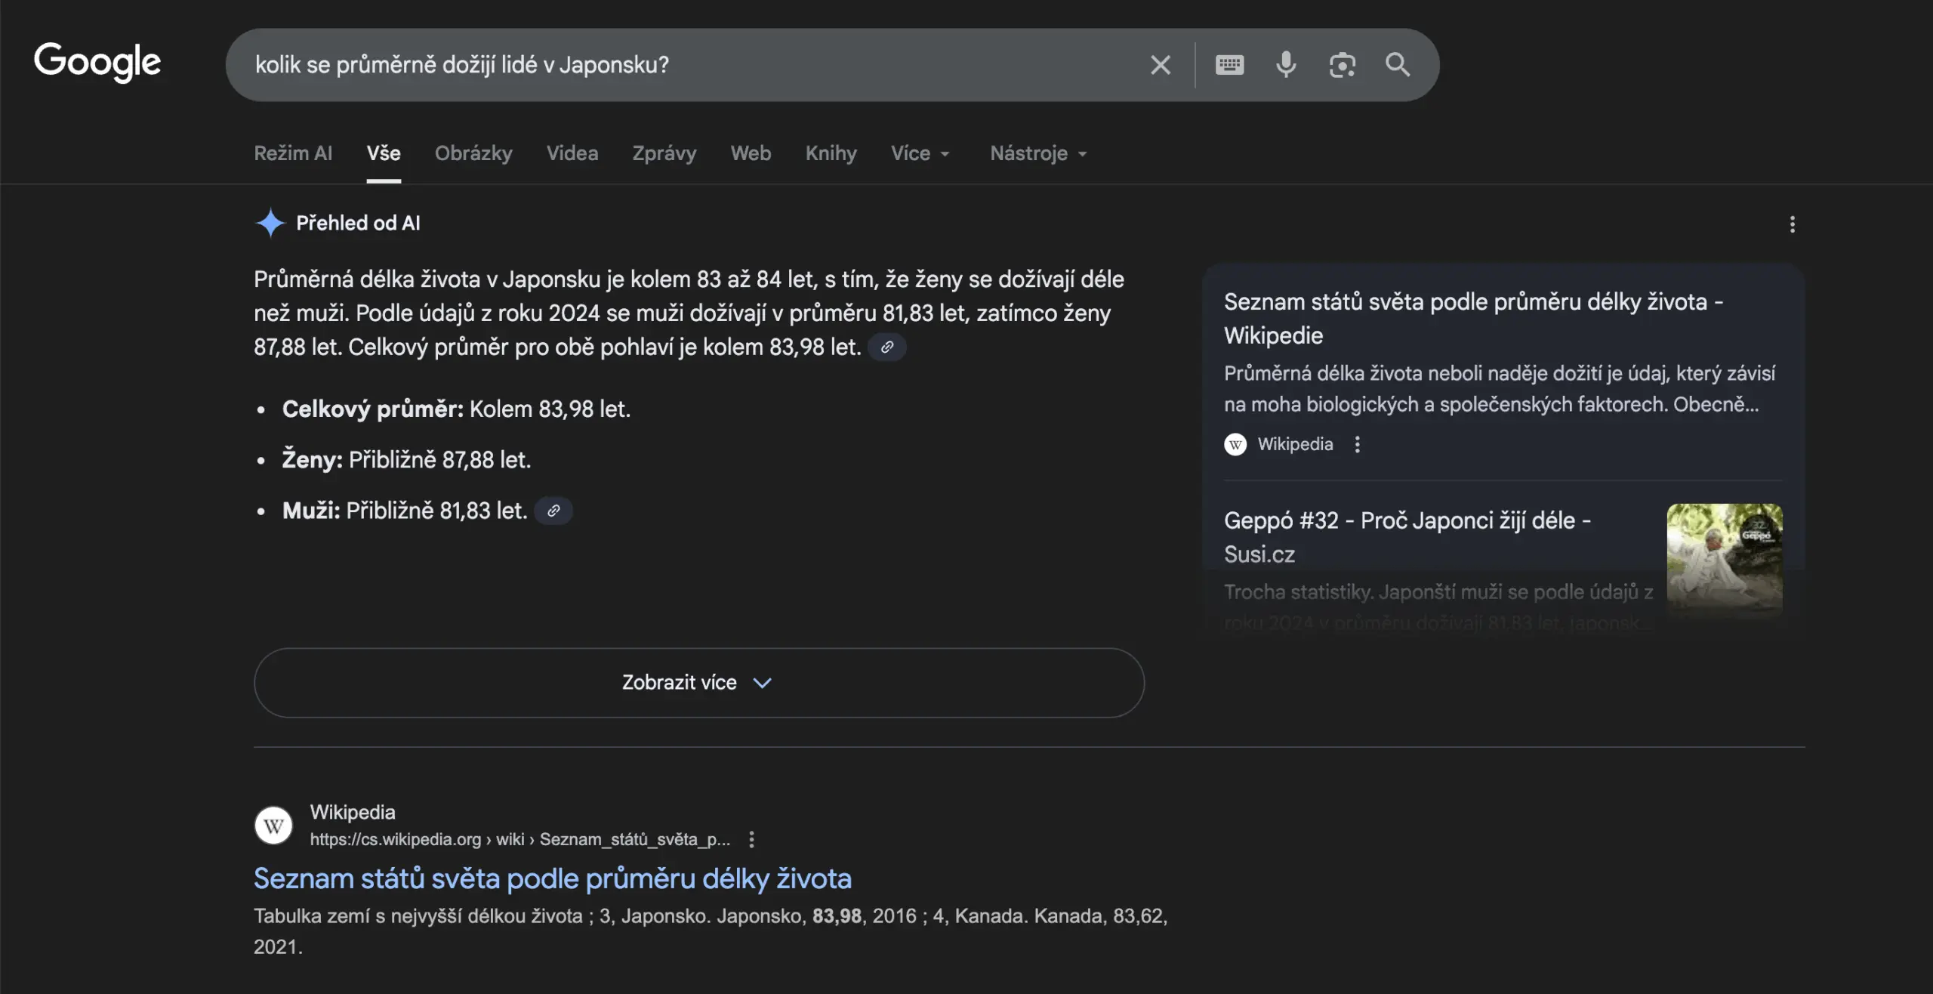
Task: Switch to the Obrázky tab
Action: pyautogui.click(x=473, y=153)
